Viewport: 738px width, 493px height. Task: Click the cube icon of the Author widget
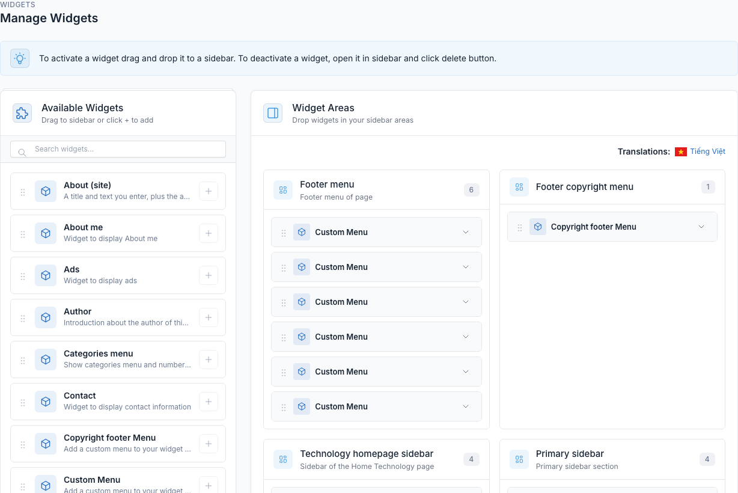click(x=46, y=317)
